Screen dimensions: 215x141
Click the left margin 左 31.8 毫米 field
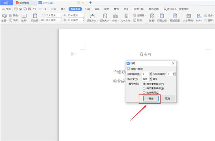pos(53,20)
